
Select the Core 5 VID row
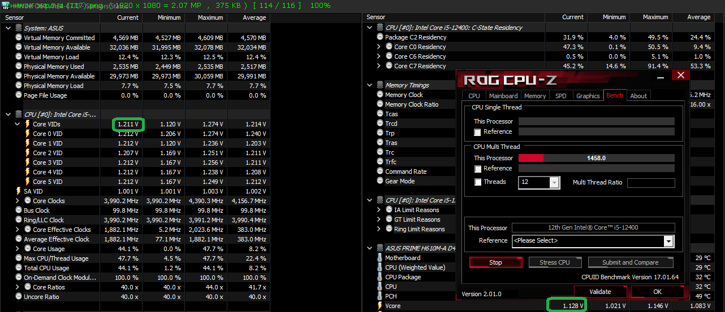pos(135,182)
